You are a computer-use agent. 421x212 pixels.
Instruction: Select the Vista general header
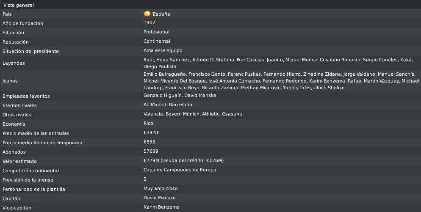point(19,5)
